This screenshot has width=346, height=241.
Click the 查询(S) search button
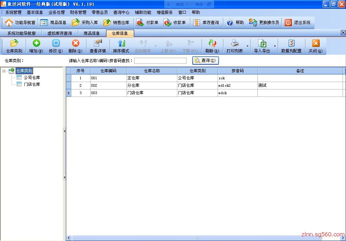[x=205, y=60]
